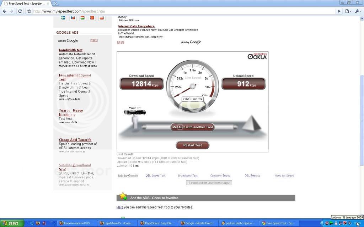Open the page control menu dropdown
The width and height of the screenshot is (364, 227).
[348, 11]
